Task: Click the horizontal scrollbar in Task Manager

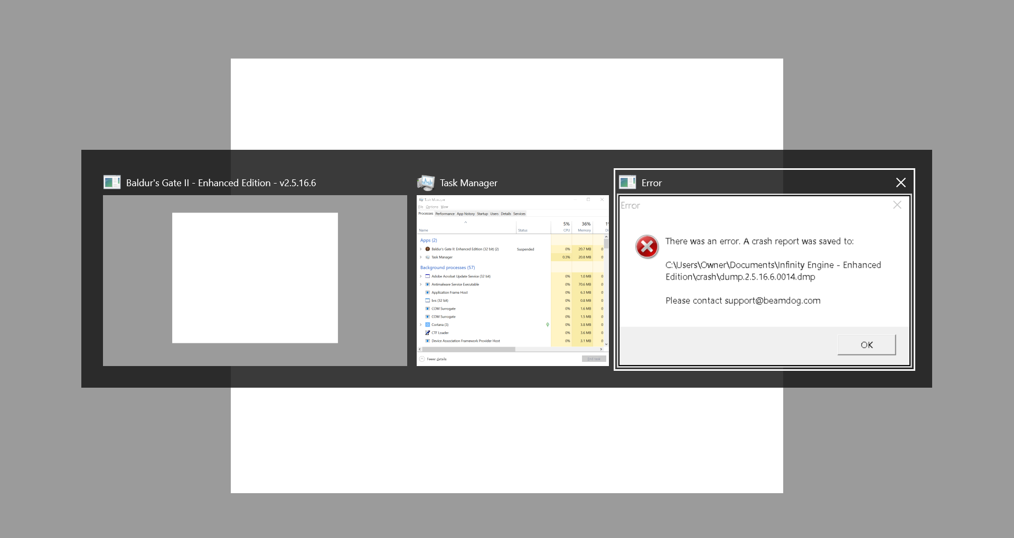Action: pos(467,349)
